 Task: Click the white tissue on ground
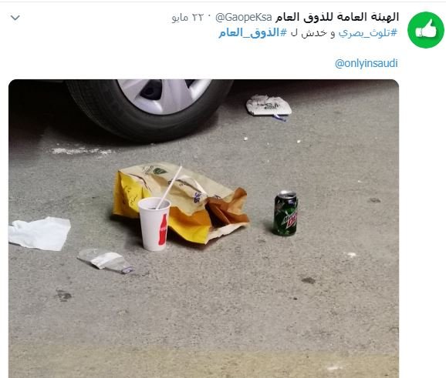pyautogui.click(x=39, y=233)
